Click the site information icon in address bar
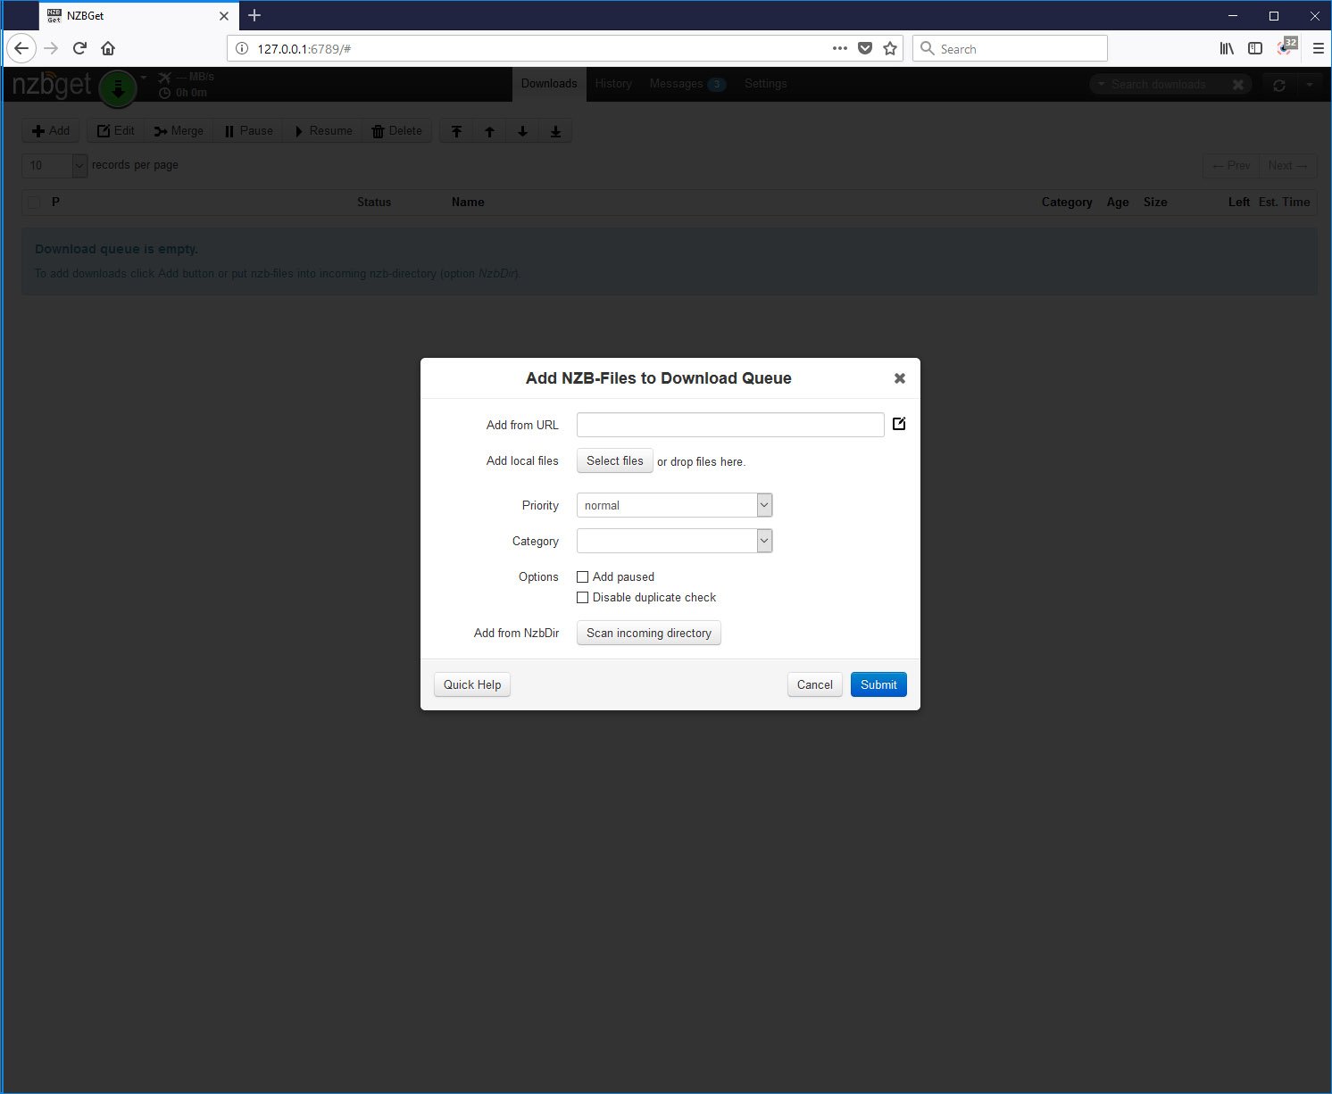This screenshot has width=1332, height=1094. [241, 48]
